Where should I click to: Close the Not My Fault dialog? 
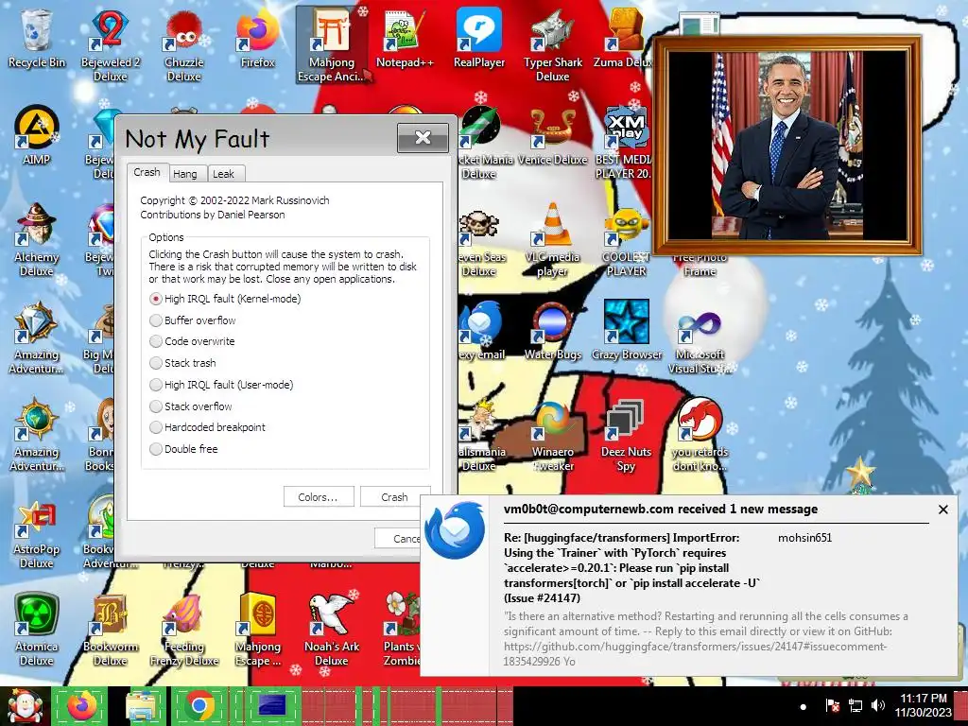point(423,138)
